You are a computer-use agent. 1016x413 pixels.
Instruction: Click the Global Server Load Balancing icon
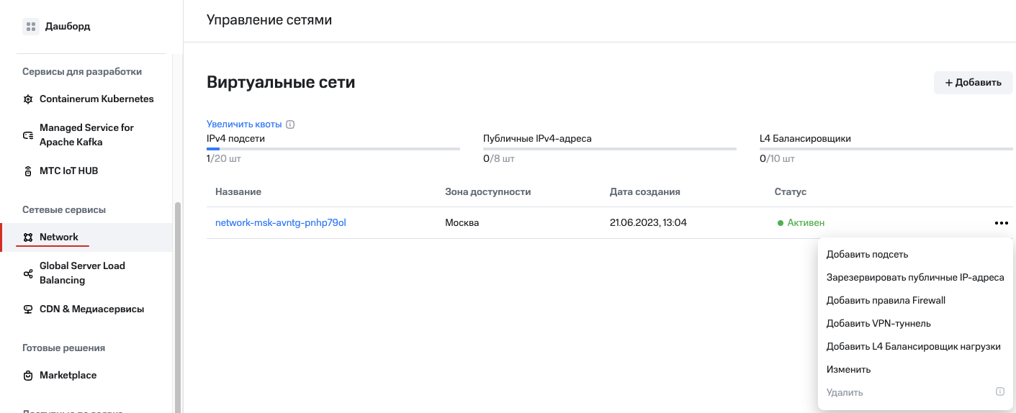tap(28, 273)
